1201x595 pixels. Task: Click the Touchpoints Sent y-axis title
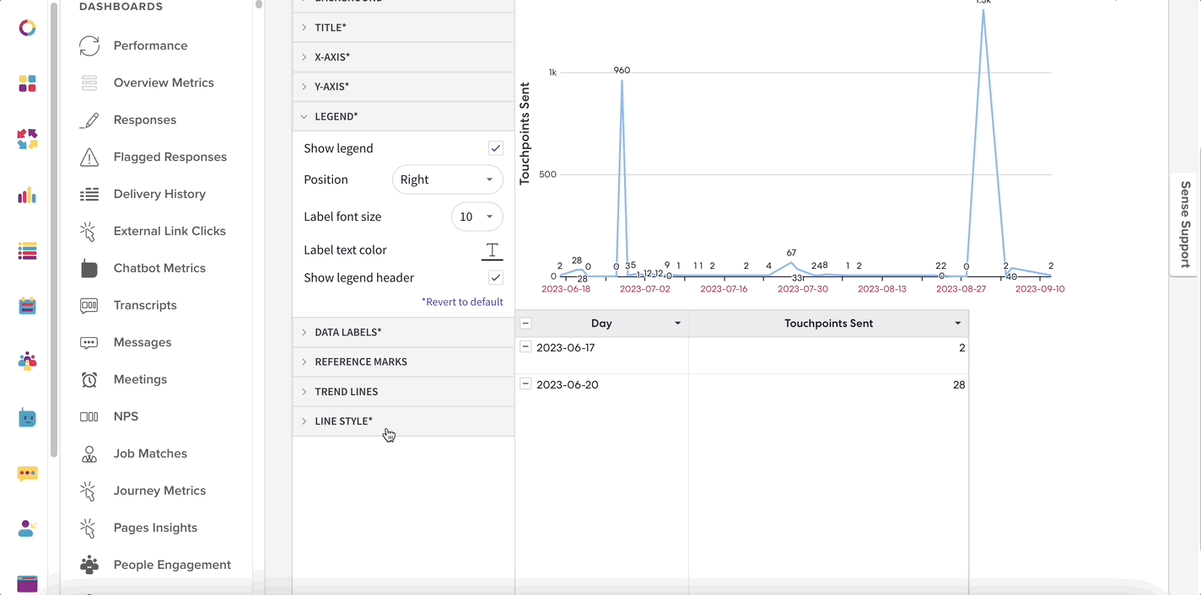point(525,133)
